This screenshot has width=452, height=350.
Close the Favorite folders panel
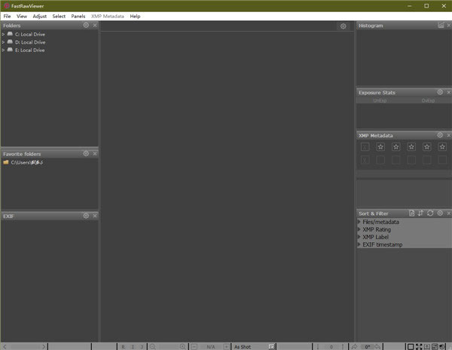(95, 154)
